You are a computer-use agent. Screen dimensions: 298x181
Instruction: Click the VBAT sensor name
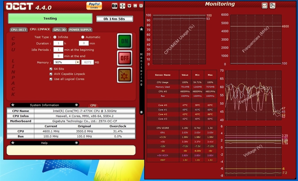[x=163, y=160]
